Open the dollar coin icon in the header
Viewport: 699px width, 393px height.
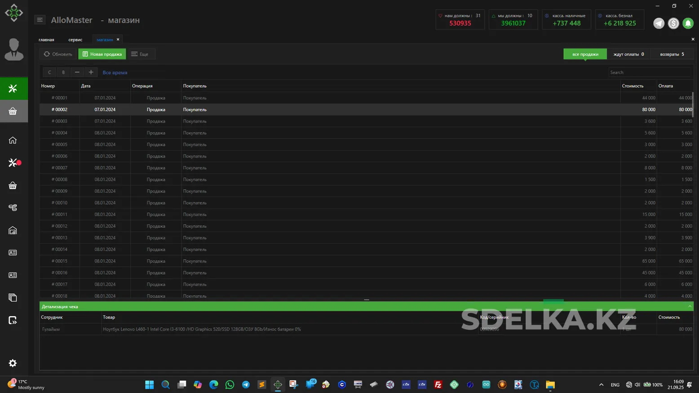click(673, 23)
